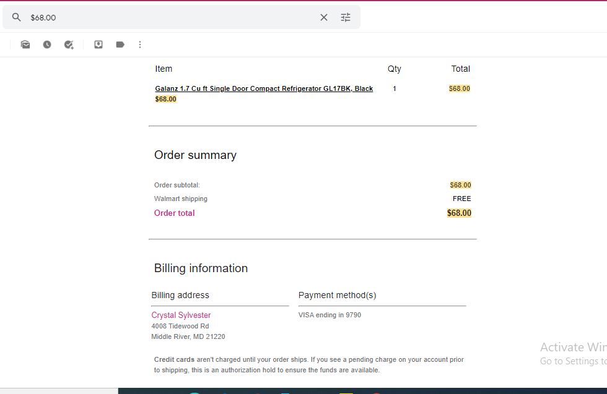Screen dimensions: 607x394
Task: Select the Order total label
Action: point(174,213)
